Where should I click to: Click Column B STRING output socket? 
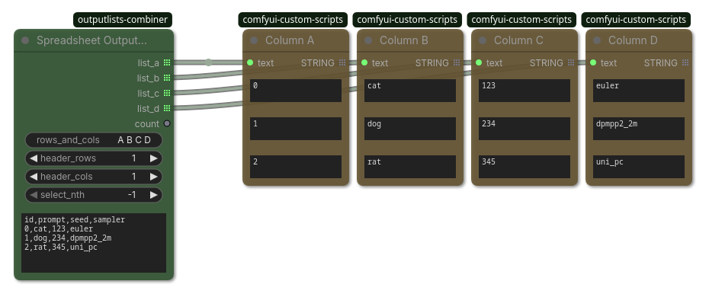[x=457, y=62]
